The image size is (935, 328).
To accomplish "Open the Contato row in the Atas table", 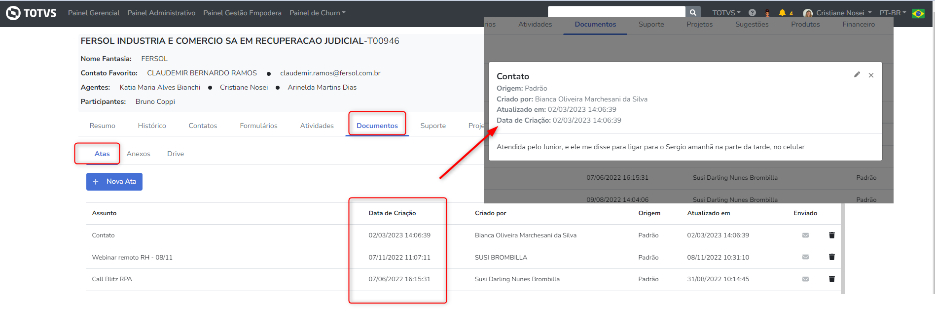I will [464, 235].
